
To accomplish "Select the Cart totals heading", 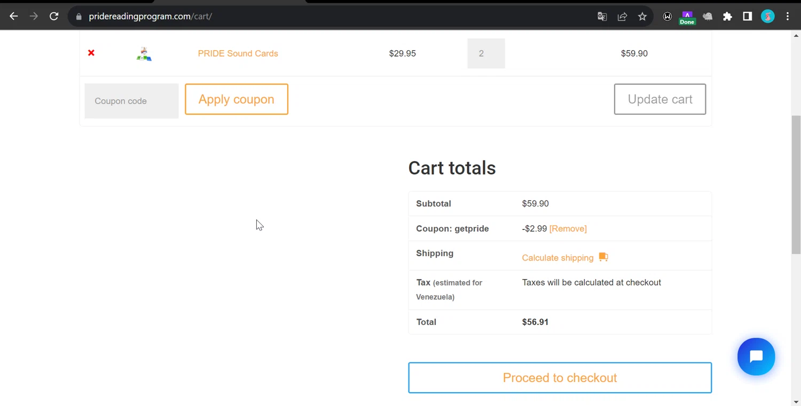I will pos(452,168).
